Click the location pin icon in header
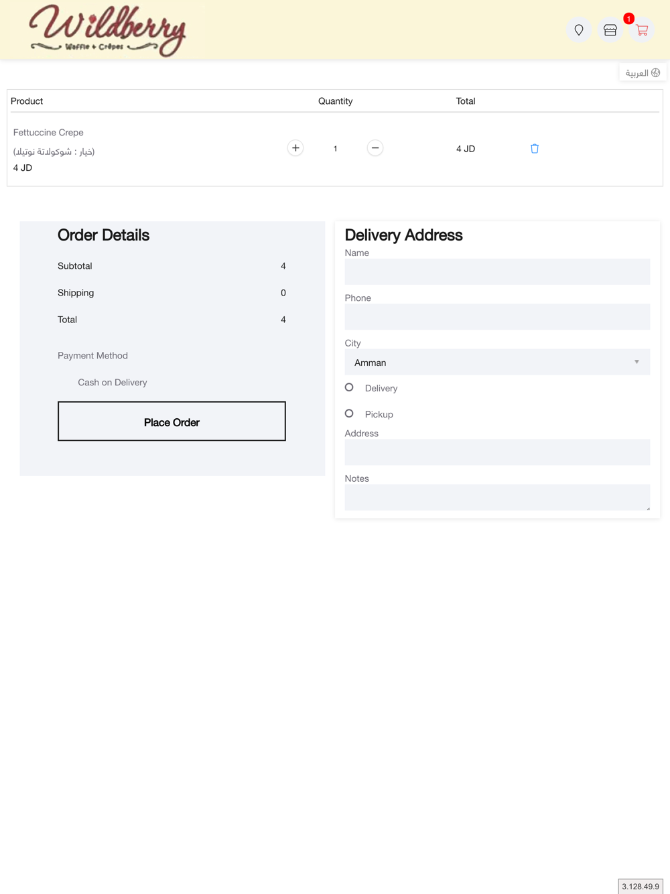Image resolution: width=670 pixels, height=894 pixels. point(579,30)
